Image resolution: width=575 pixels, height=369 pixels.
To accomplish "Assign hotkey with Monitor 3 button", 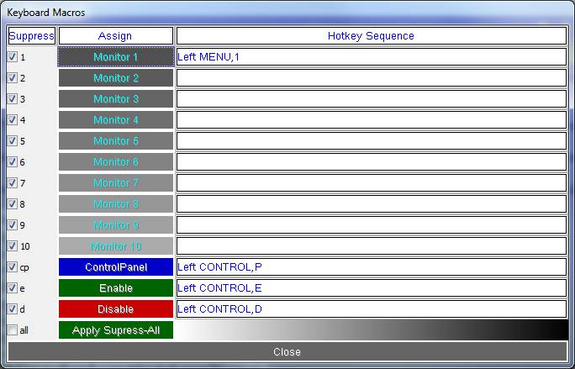I will pos(116,98).
